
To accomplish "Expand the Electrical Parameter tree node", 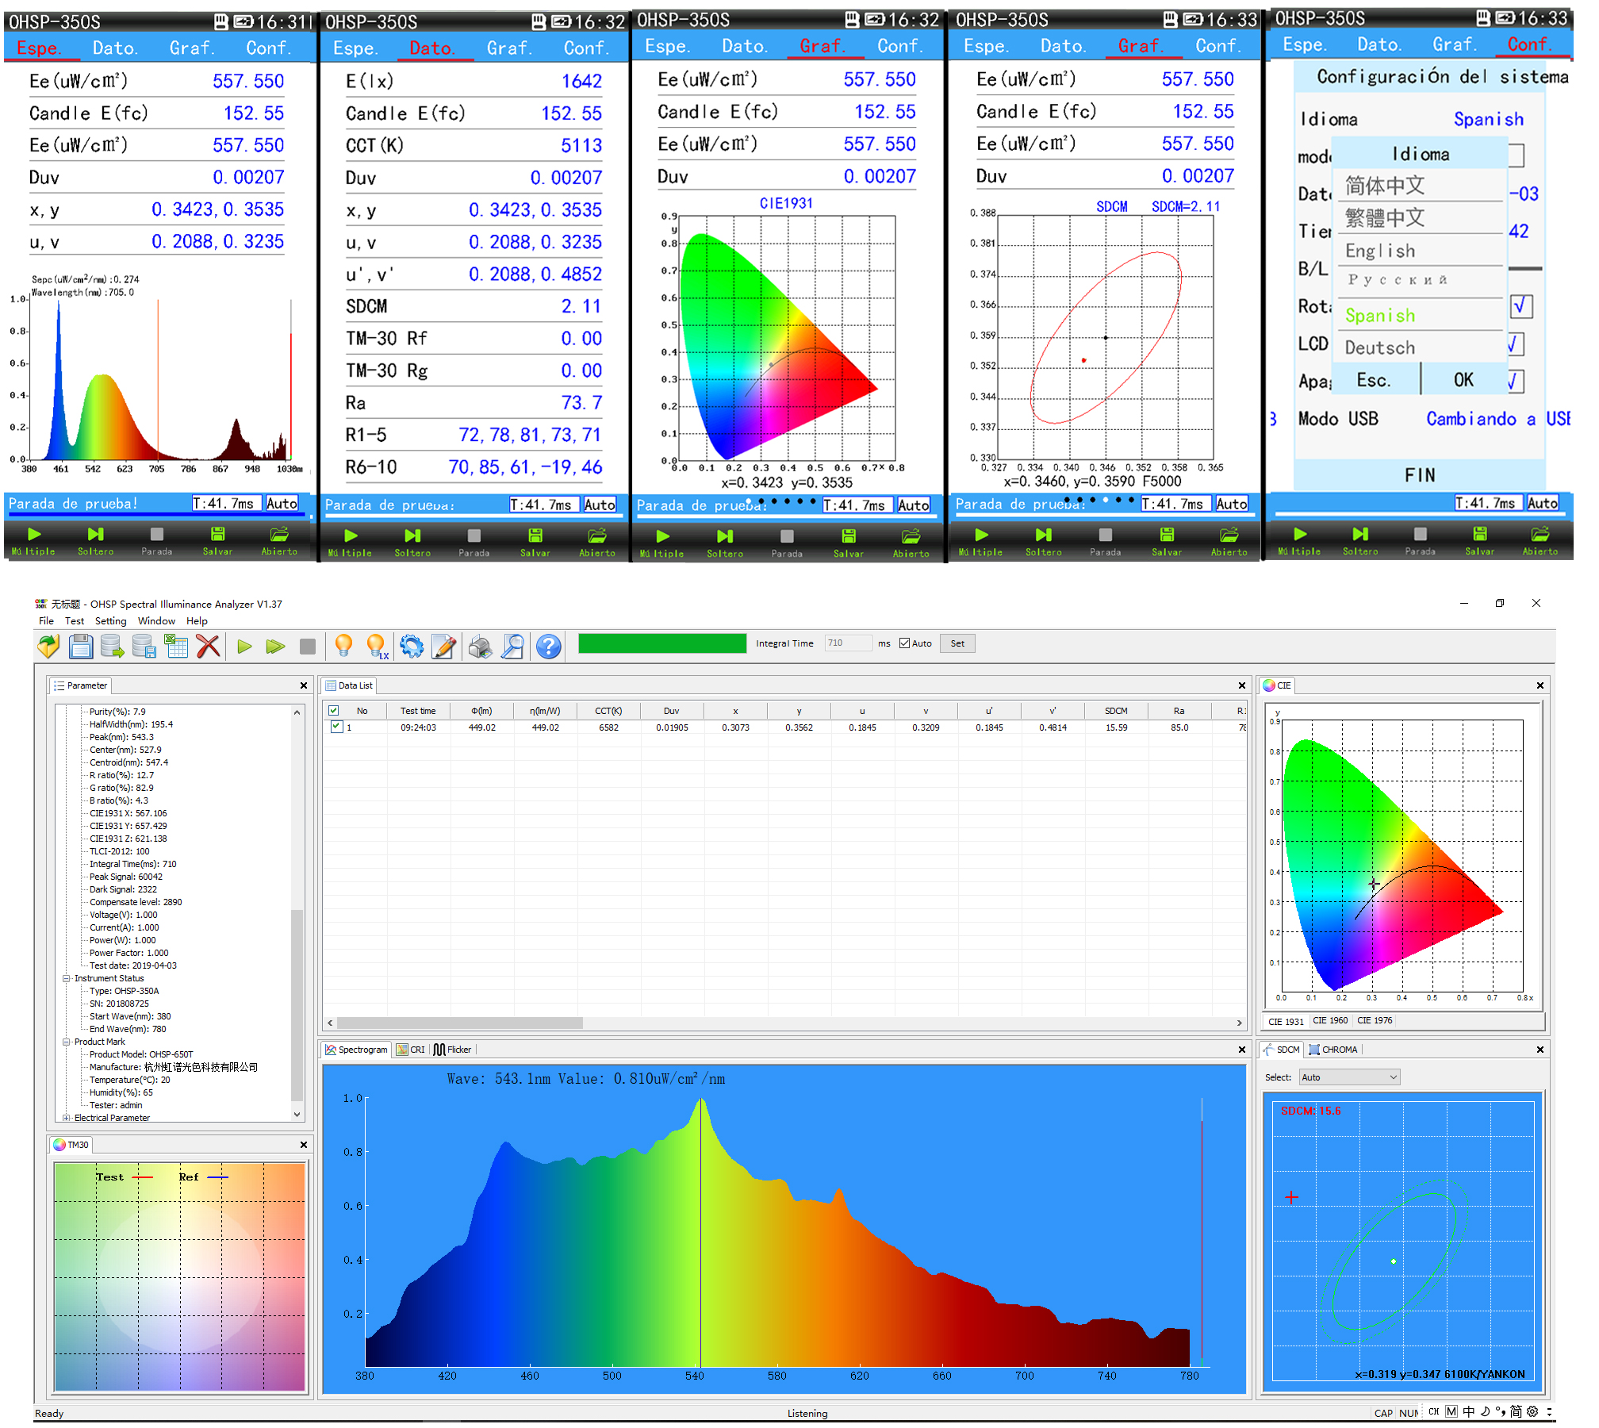I will 67,1118.
